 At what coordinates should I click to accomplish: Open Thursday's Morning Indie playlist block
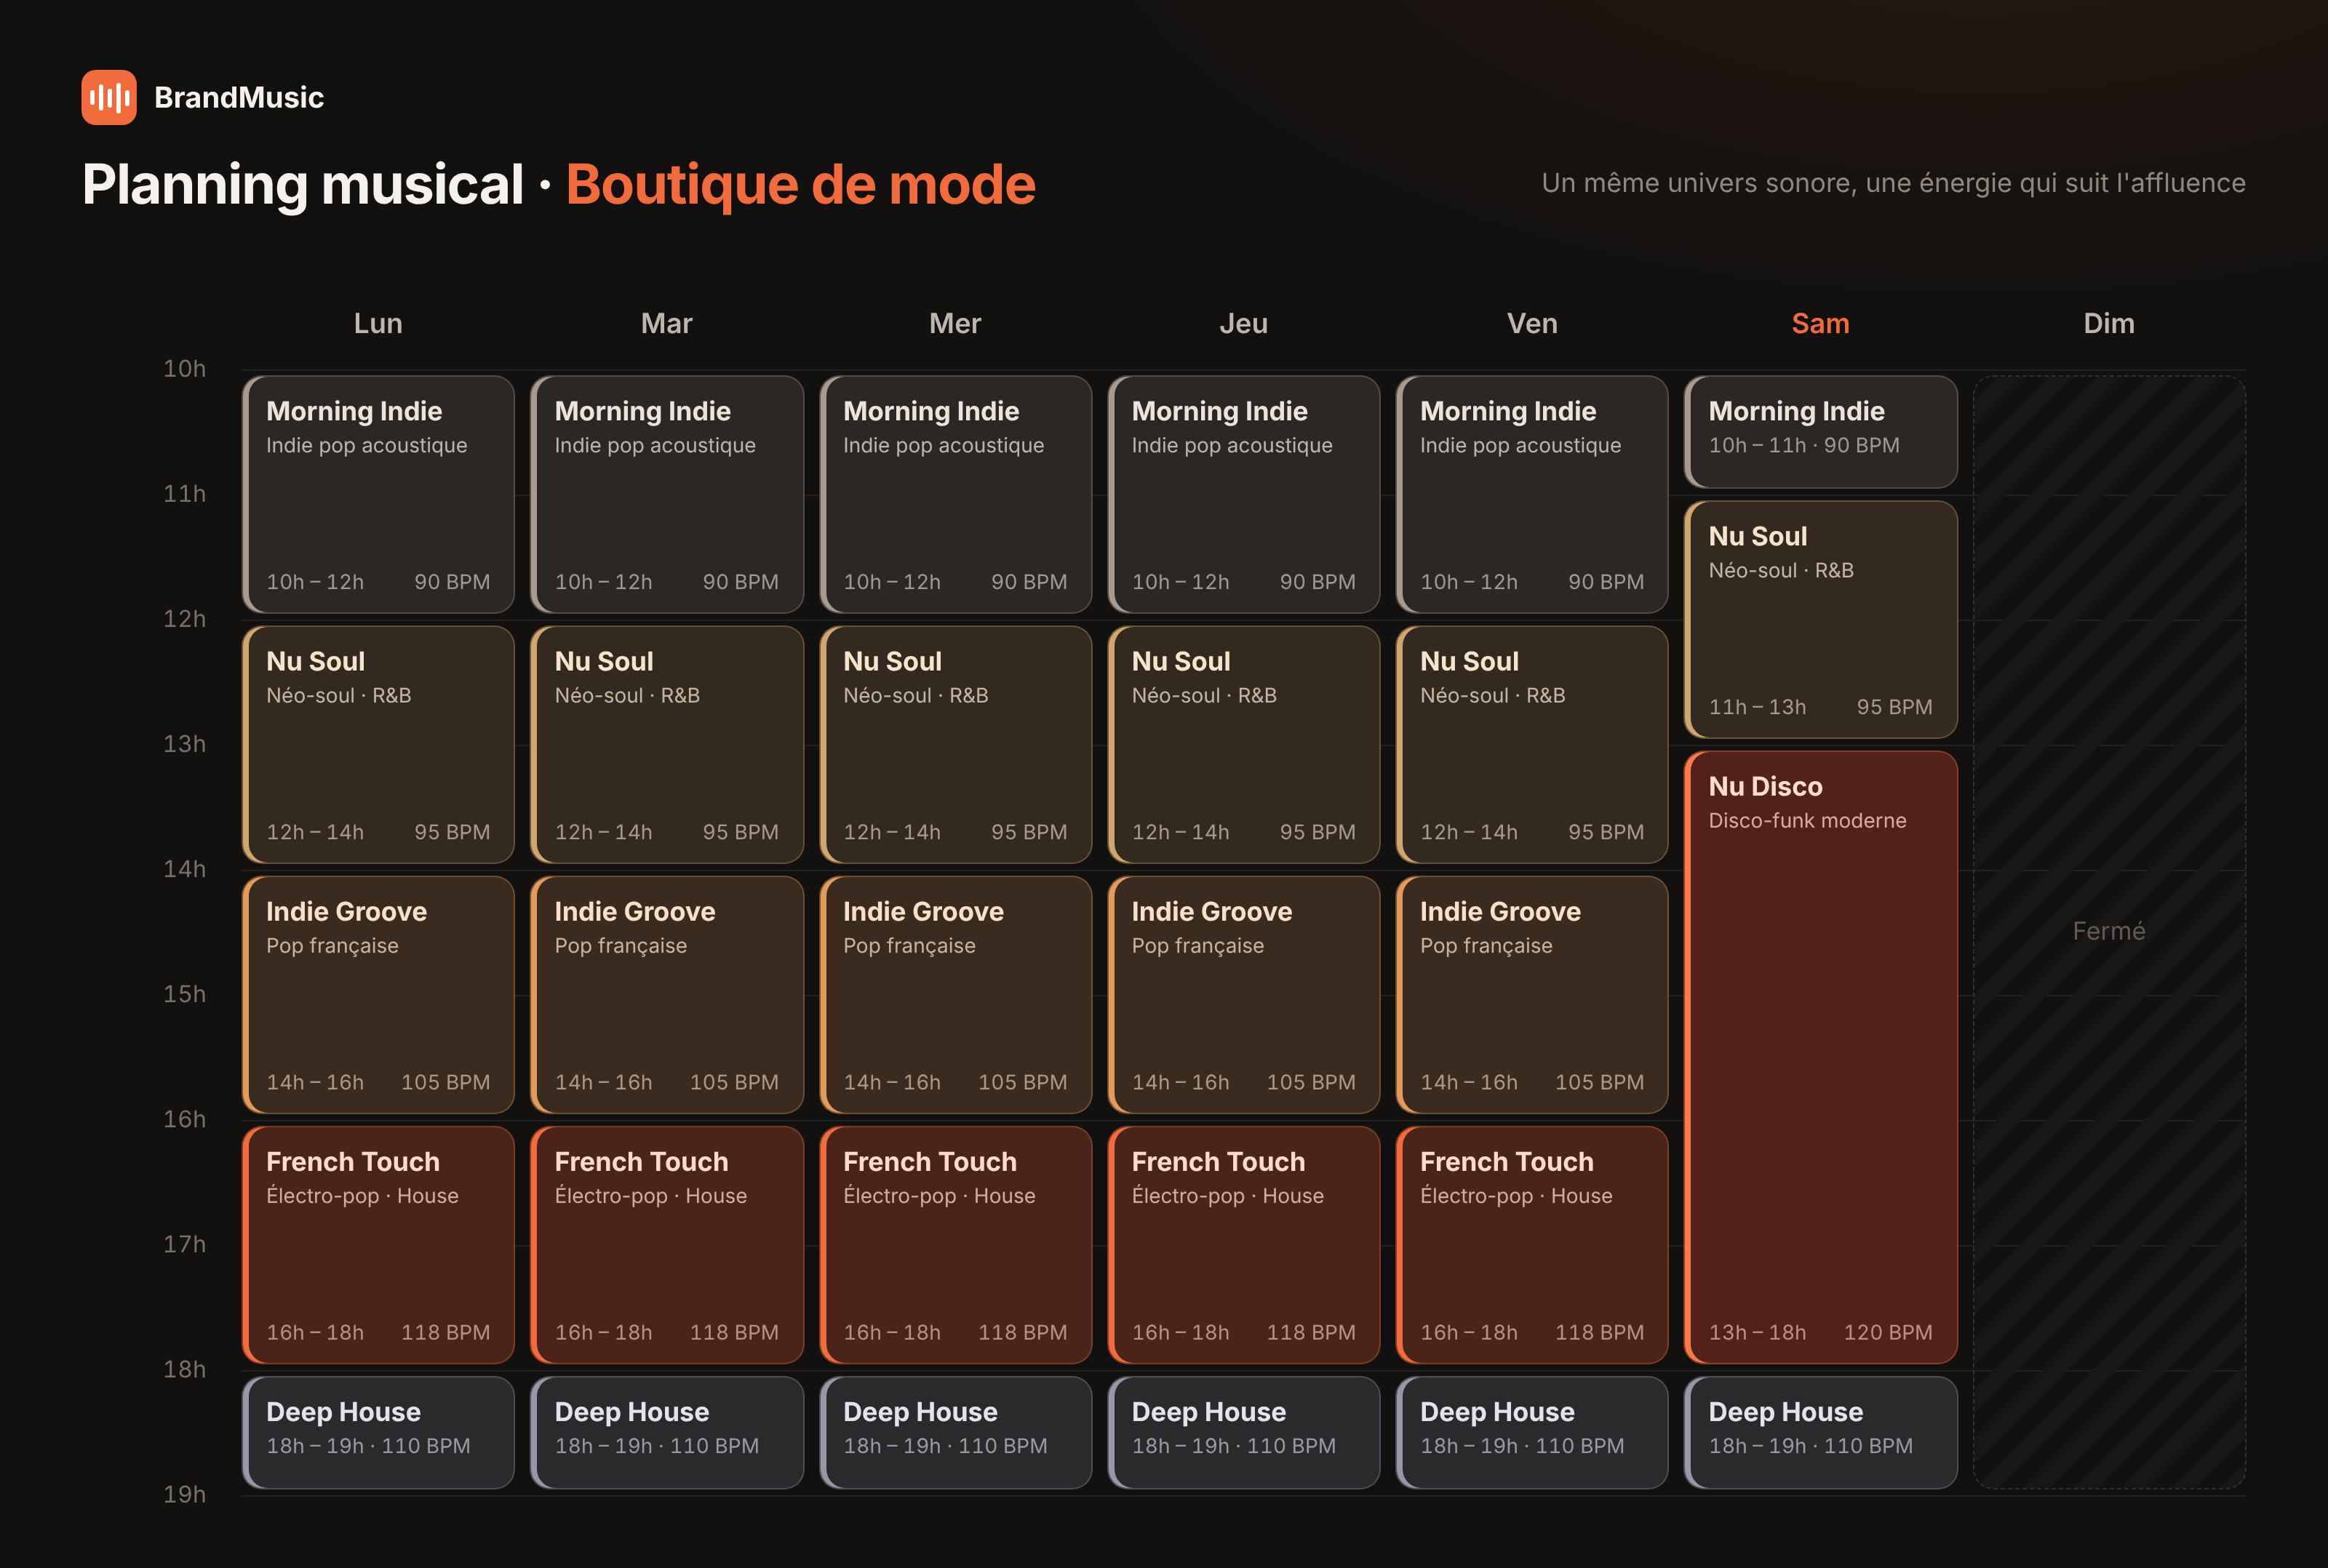[1244, 494]
